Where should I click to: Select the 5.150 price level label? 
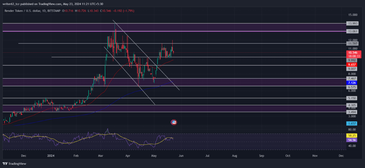pos(351,98)
